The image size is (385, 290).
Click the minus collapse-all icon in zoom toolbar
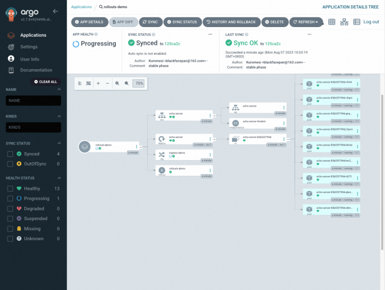108,83
